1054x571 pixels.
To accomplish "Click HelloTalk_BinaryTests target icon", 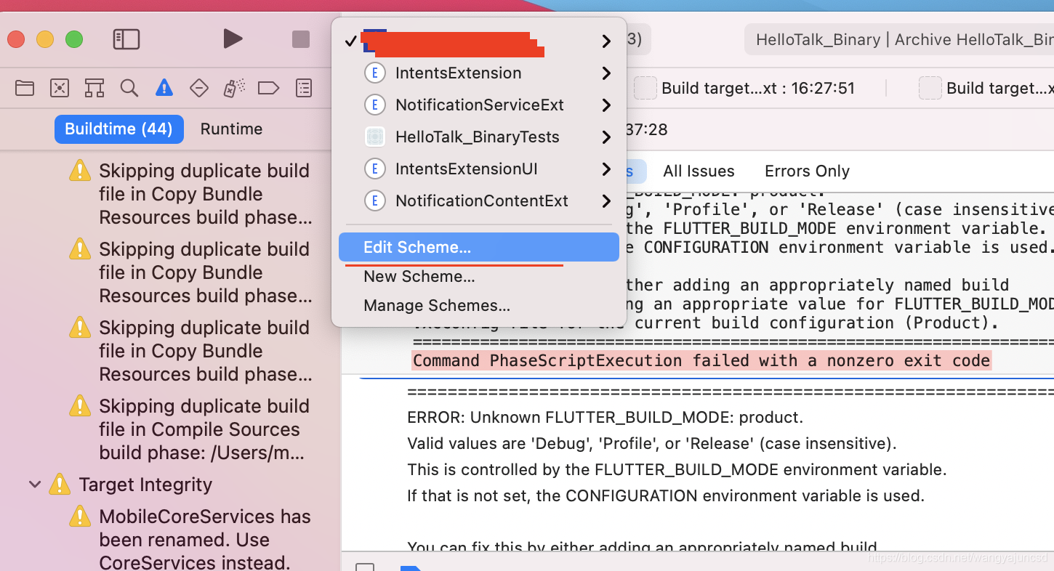I will pos(374,137).
